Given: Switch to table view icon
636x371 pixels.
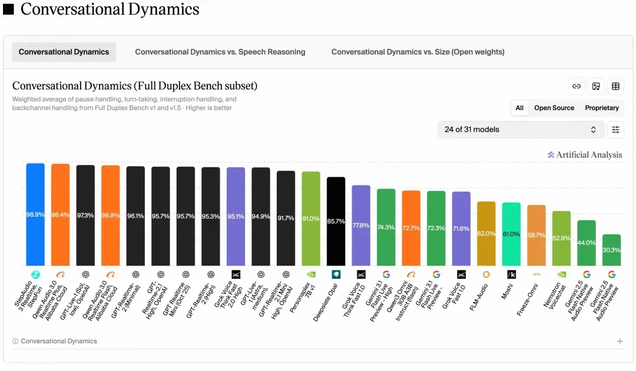Looking at the screenshot, I should pyautogui.click(x=616, y=87).
